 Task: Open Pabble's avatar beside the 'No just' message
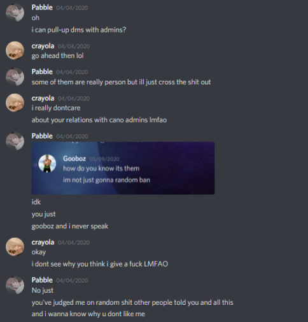[15, 285]
